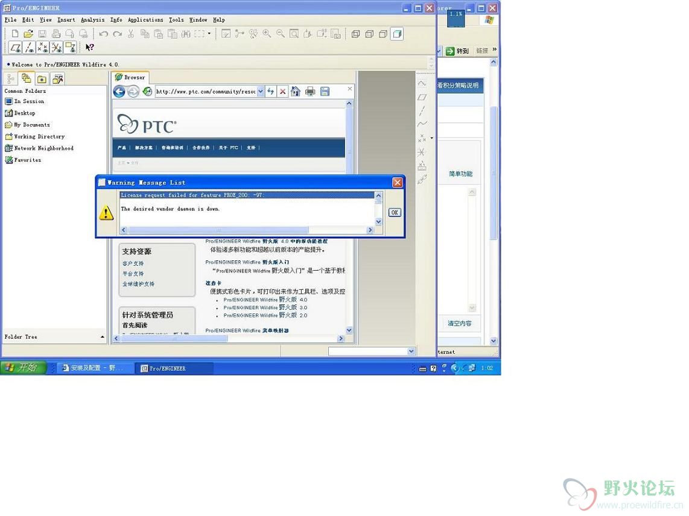Open the Applications menu
The image size is (689, 516).
pos(145,20)
